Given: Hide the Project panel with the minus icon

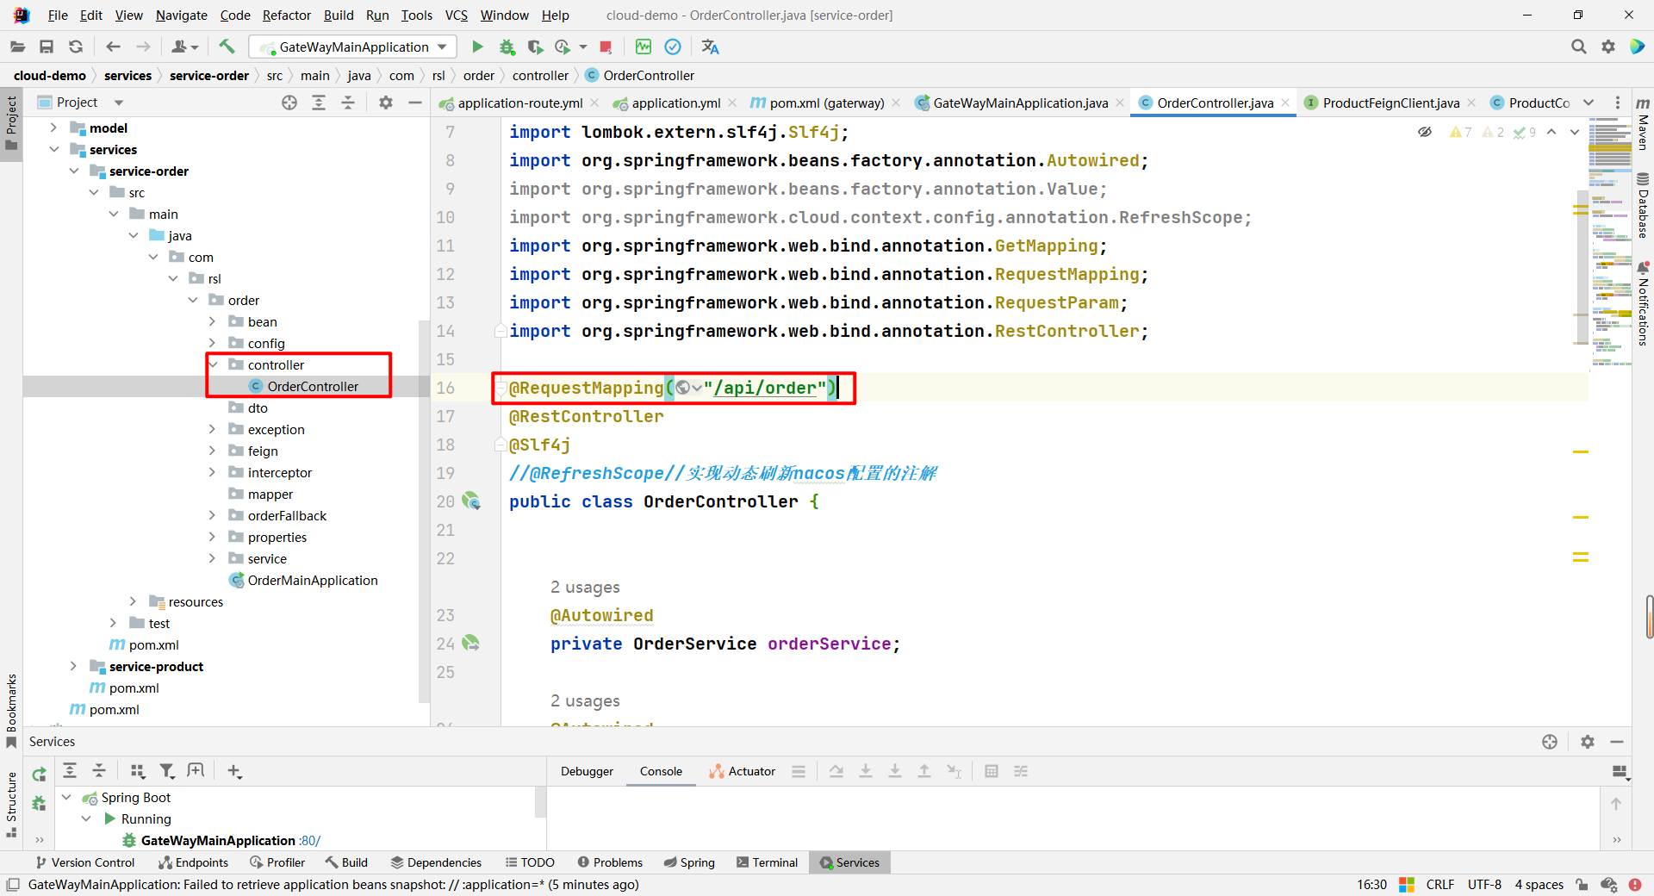Looking at the screenshot, I should click(414, 103).
